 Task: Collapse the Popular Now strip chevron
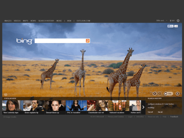coord(6,95)
